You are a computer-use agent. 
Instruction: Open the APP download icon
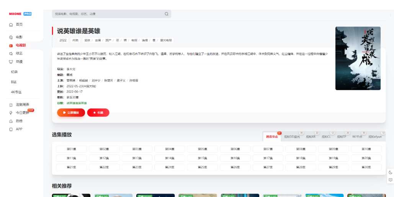point(11,129)
